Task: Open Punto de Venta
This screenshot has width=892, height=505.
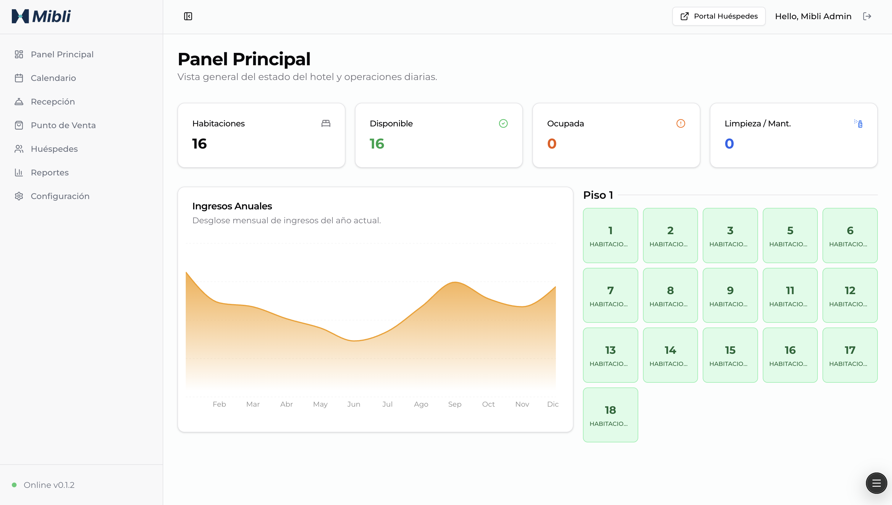Action: coord(63,125)
